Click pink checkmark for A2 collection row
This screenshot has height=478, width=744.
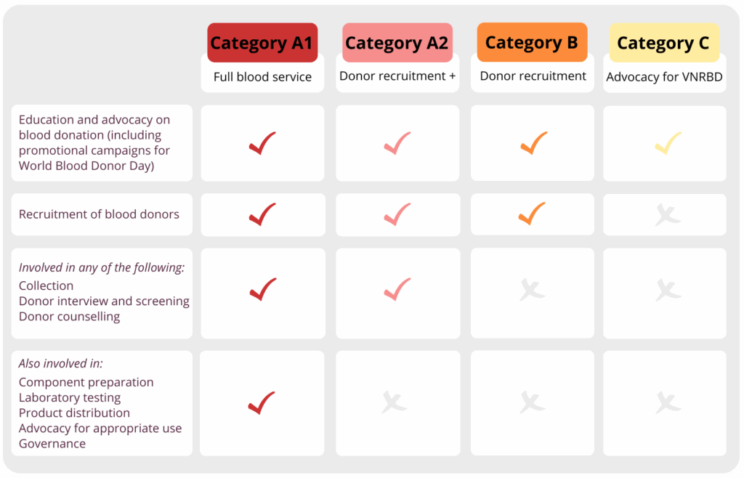pos(397,289)
